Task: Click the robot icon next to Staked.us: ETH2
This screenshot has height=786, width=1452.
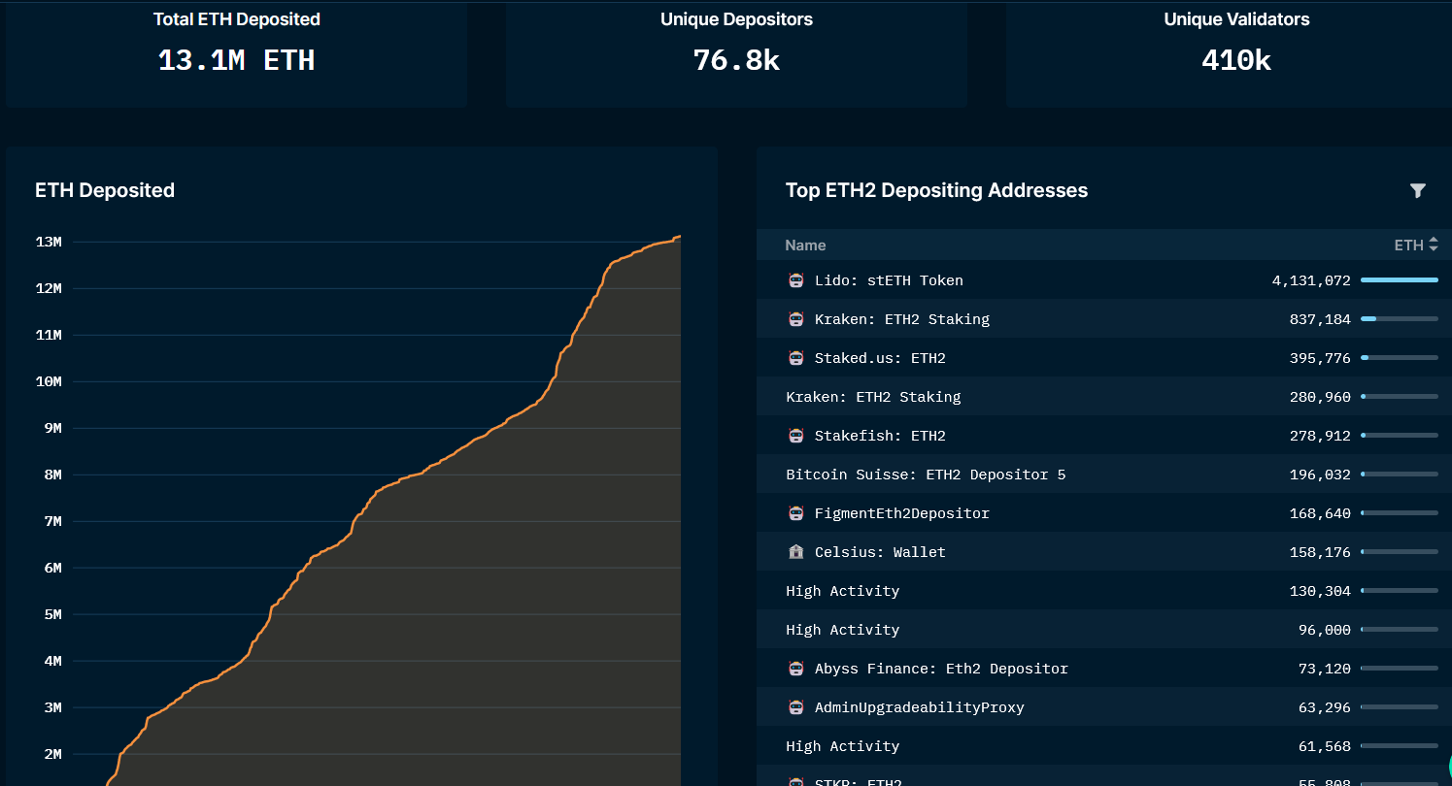Action: (x=796, y=358)
